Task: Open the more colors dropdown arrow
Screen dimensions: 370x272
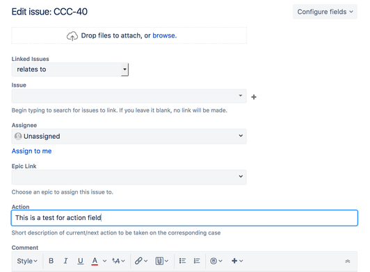Action: [104, 261]
